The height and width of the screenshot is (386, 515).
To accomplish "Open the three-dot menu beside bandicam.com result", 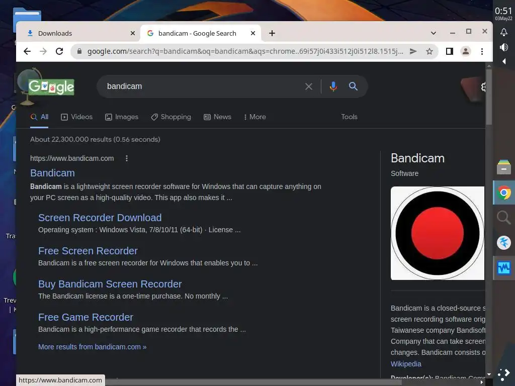I will click(127, 158).
